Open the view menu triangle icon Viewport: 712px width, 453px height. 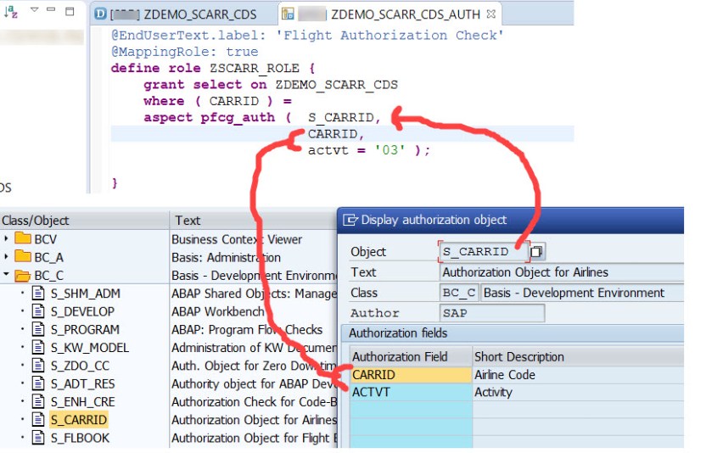click(x=35, y=11)
